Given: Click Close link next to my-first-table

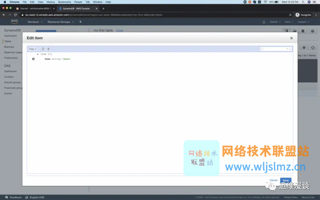Looking at the screenshot, I should coord(119,30).
